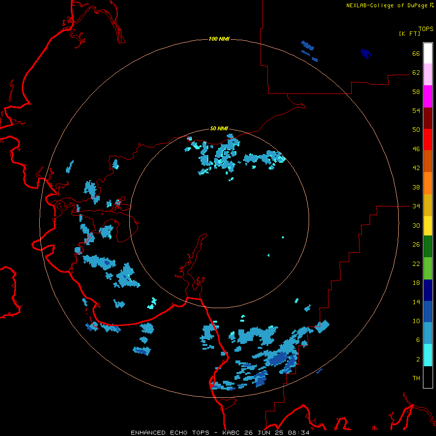Click the bright red swatch between 50 and 46

click(428, 140)
